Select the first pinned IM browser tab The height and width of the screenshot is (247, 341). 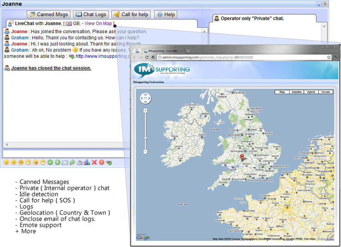(x=137, y=51)
